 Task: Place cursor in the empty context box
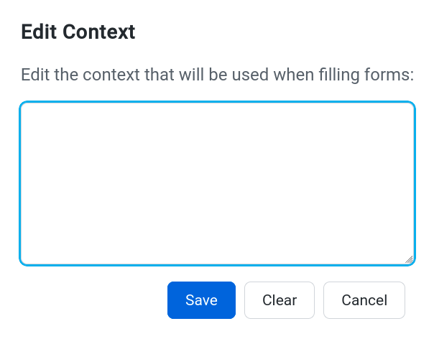[217, 183]
